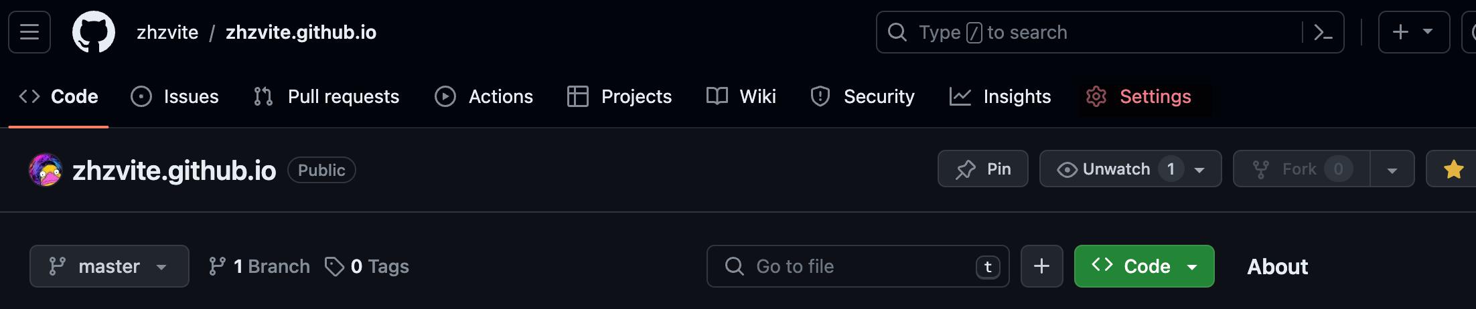Go to the Actions tab

point(484,96)
